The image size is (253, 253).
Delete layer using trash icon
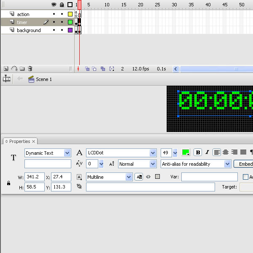(30, 69)
